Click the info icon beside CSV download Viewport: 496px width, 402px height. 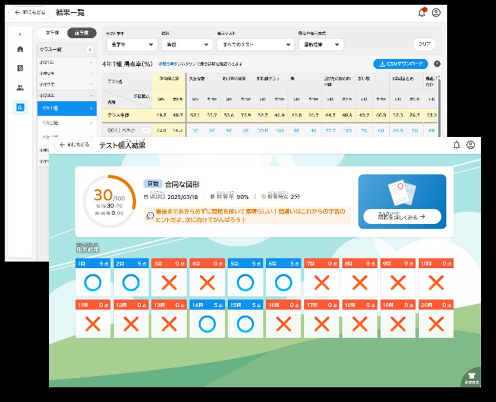pyautogui.click(x=437, y=64)
